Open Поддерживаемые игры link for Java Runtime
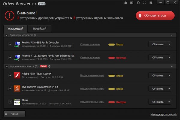Image resolution: width=180 pixels, height=120 pixels. pyautogui.click(x=92, y=89)
